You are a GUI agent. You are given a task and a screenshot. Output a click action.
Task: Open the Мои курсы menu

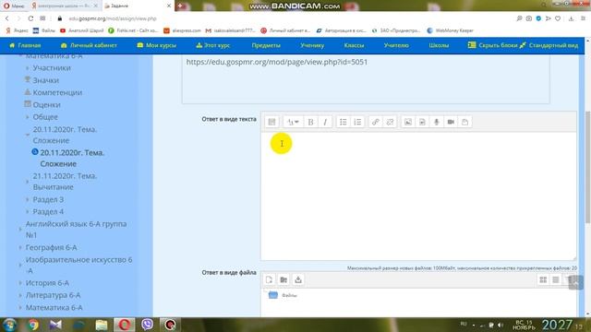pos(156,45)
